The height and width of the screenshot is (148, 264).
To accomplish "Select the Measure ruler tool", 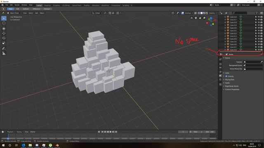I will coord(4,53).
